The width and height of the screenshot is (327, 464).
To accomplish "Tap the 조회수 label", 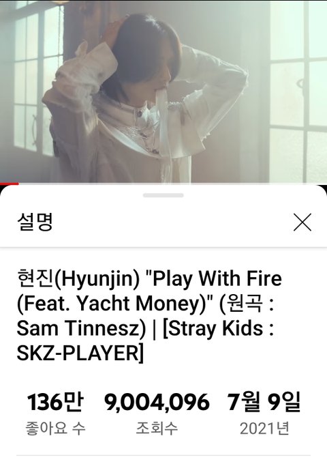I will [x=157, y=429].
